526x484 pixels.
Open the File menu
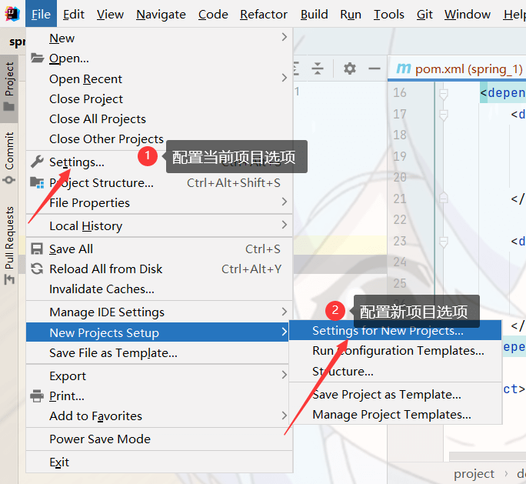click(41, 14)
